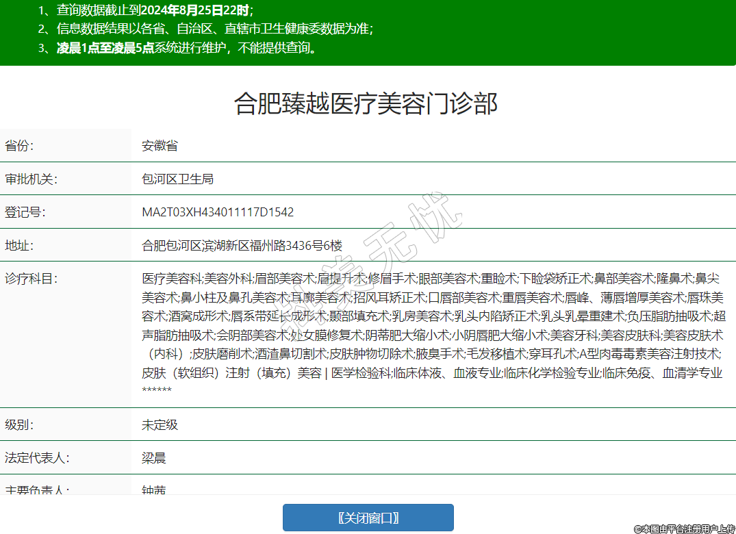Click the notice line mentioning 卫生健康委数据
This screenshot has height=534, width=736.
(x=205, y=29)
